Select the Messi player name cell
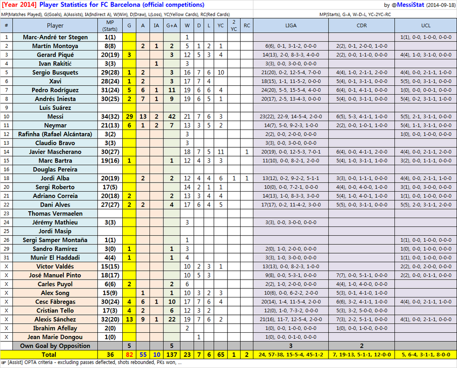The image size is (457, 368). pyautogui.click(x=55, y=117)
